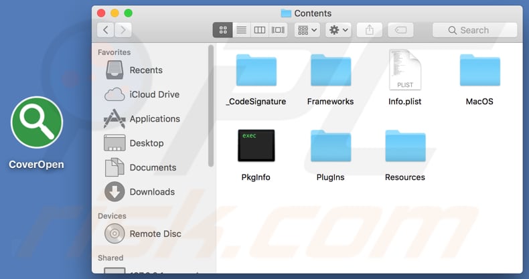Go back with the left arrow button

pyautogui.click(x=106, y=30)
